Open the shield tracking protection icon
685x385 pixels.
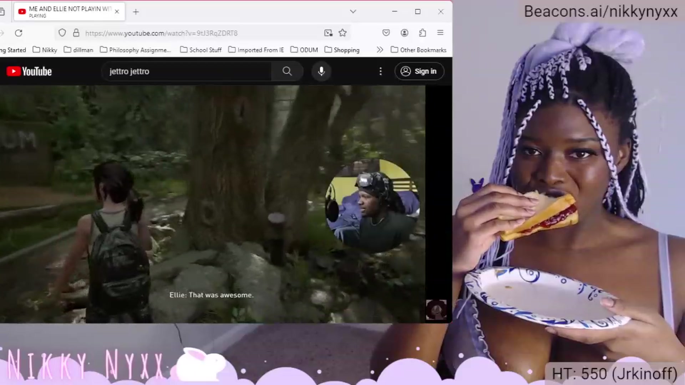(x=62, y=33)
